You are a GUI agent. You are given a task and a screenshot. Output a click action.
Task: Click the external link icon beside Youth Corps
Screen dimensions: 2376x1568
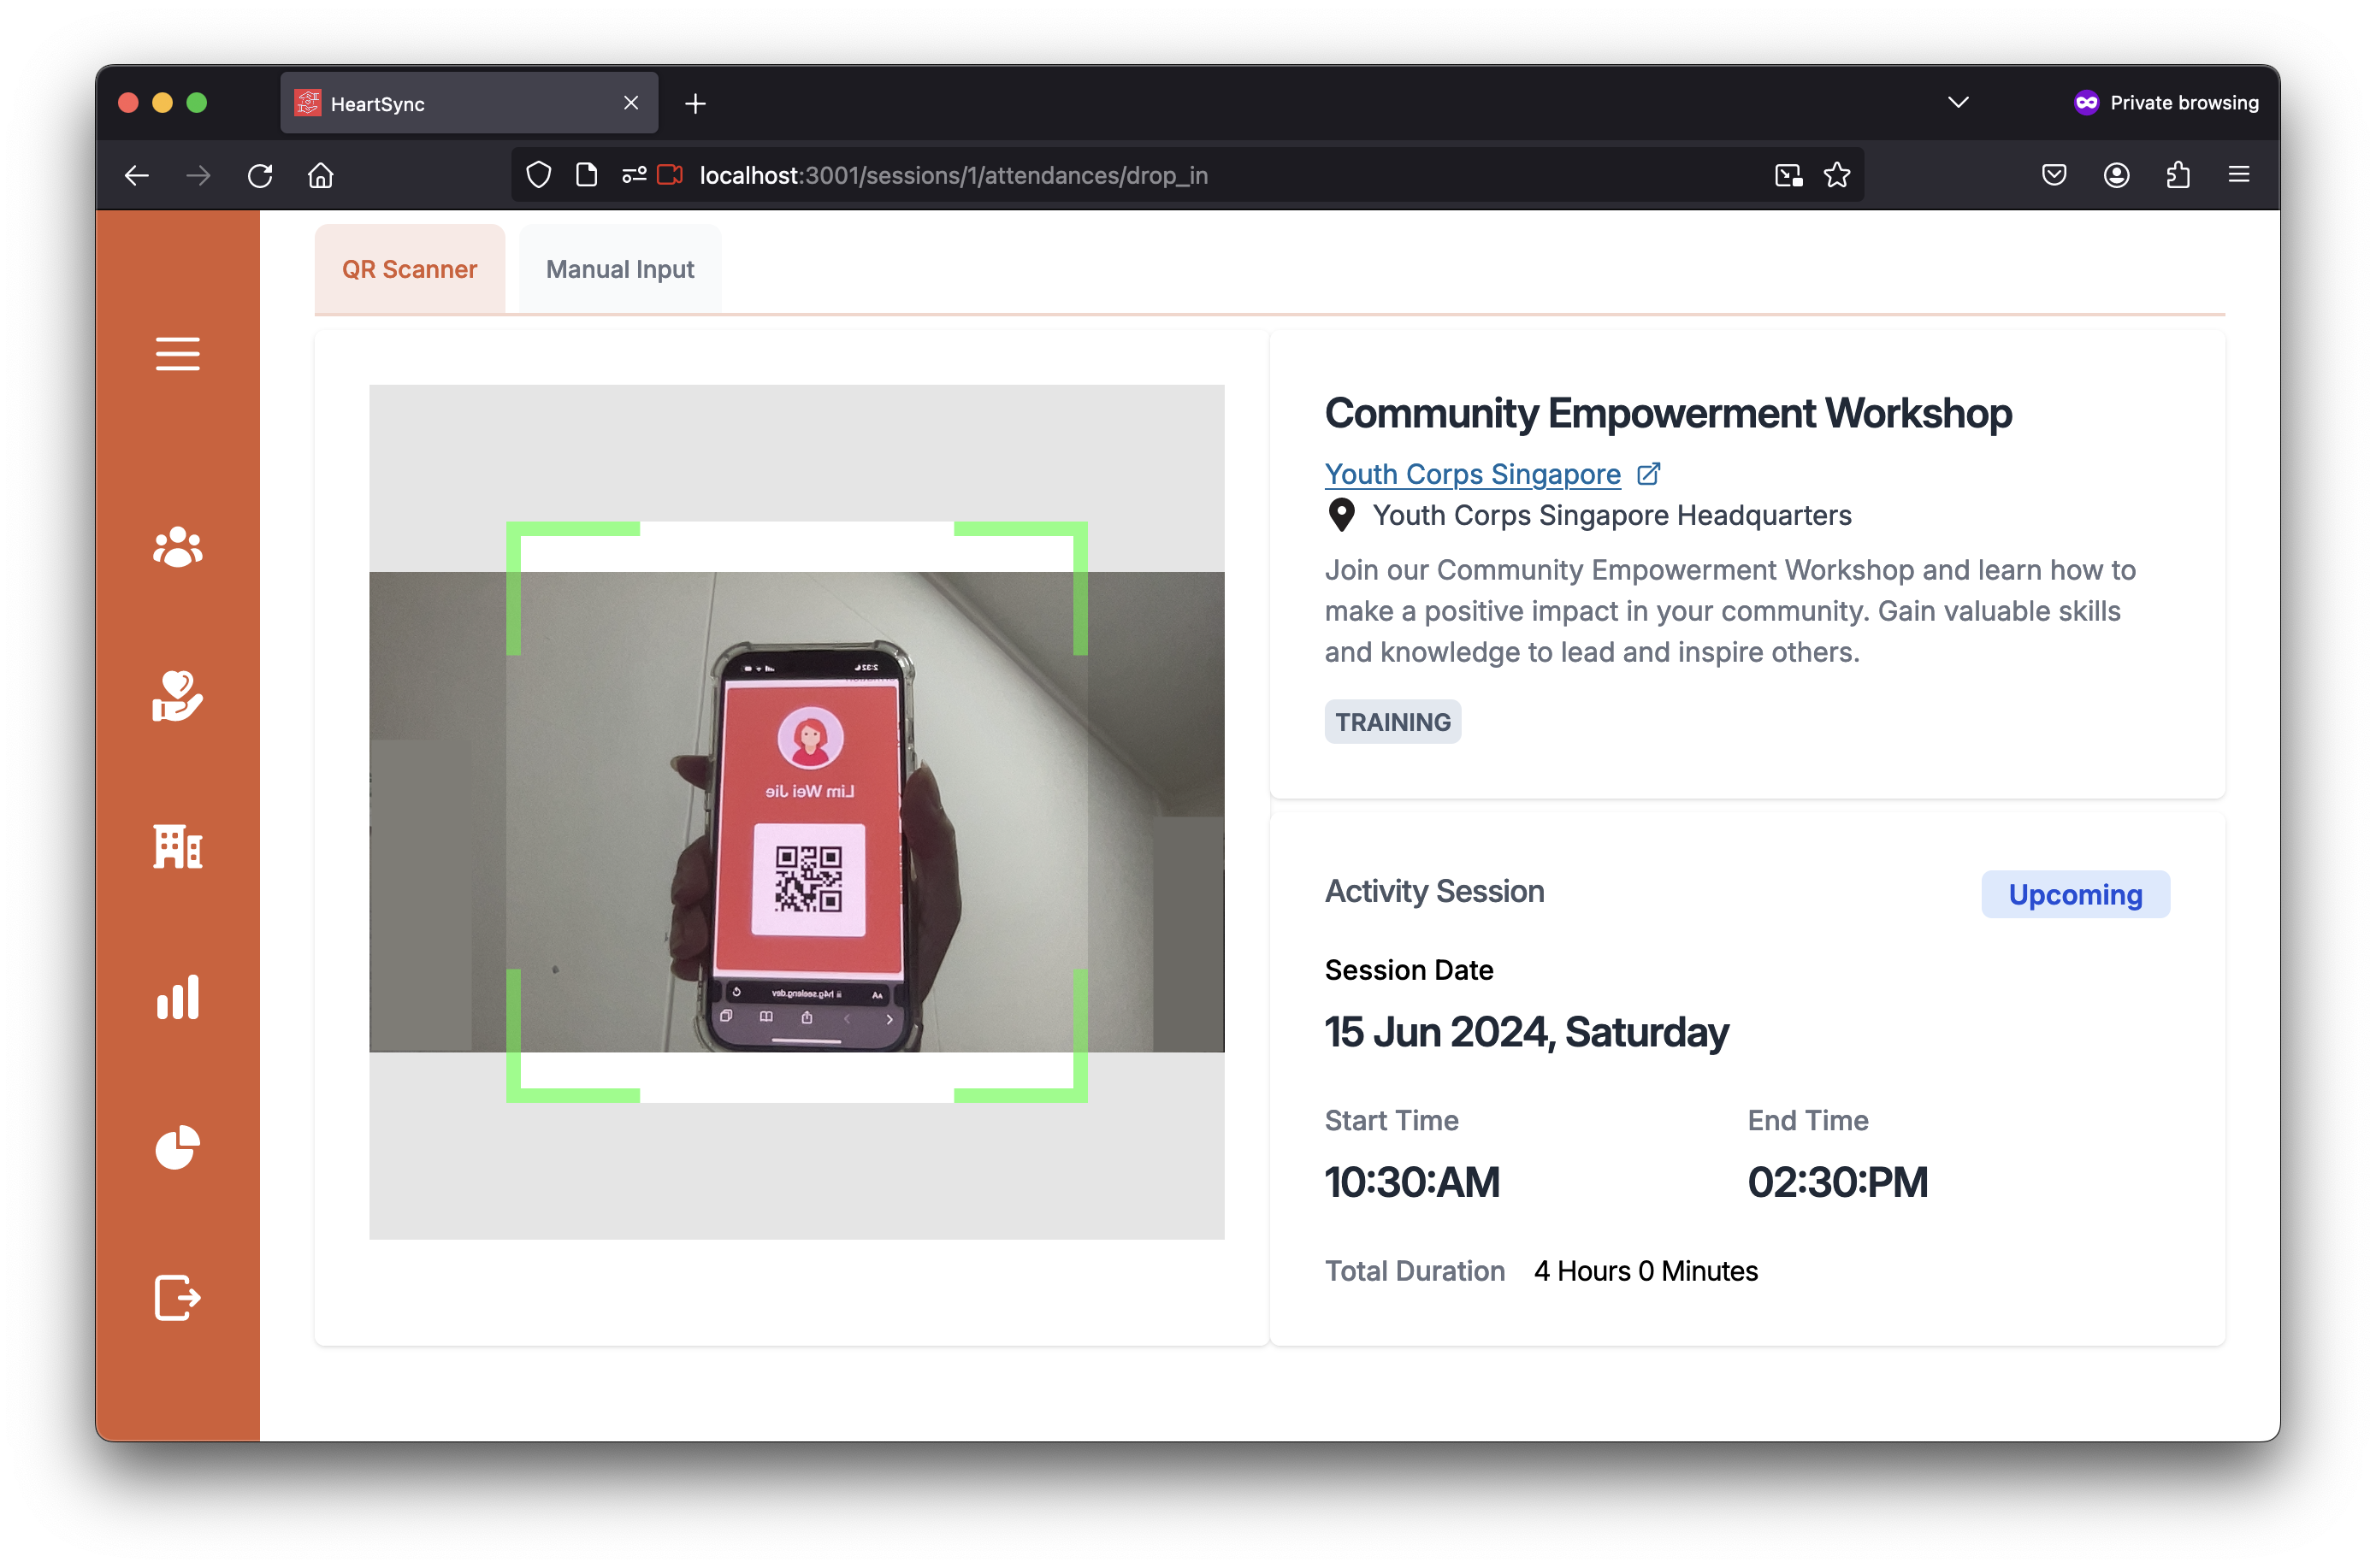tap(1649, 474)
